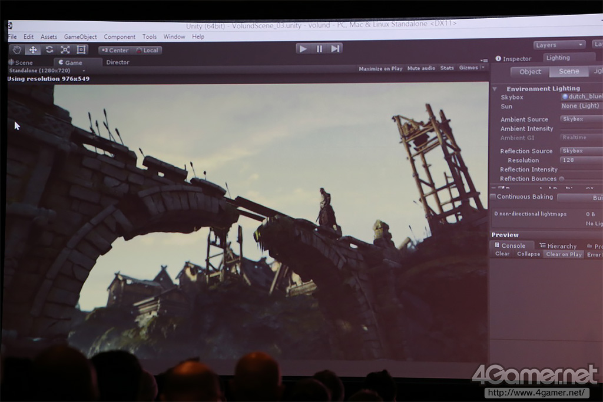Clear the Console log
Viewport: 603px width, 402px height.
[x=502, y=254]
